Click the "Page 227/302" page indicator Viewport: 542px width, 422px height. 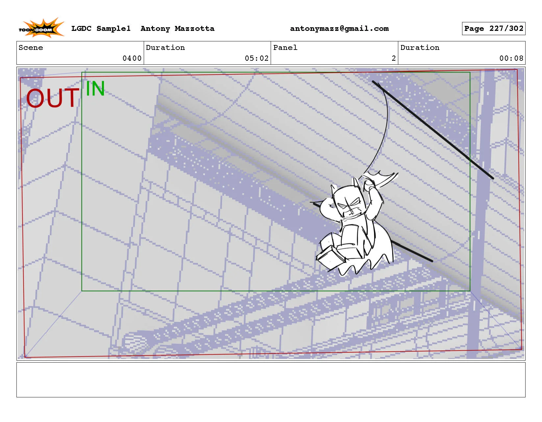pyautogui.click(x=493, y=29)
